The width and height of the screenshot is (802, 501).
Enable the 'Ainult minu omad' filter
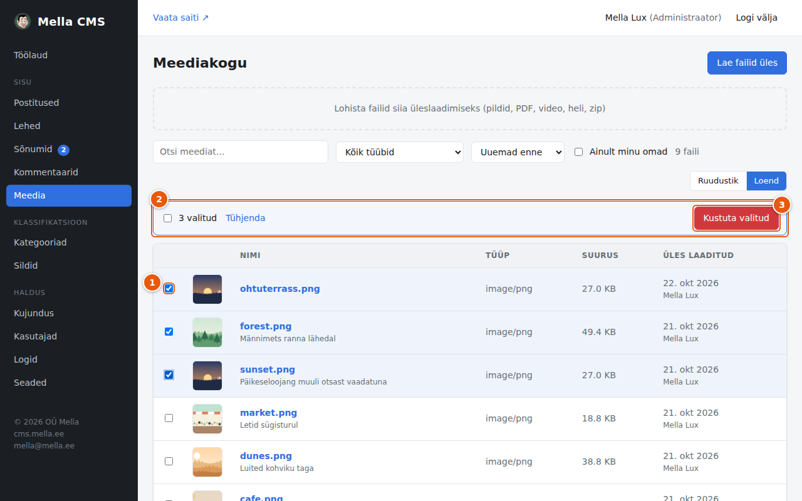(x=578, y=152)
